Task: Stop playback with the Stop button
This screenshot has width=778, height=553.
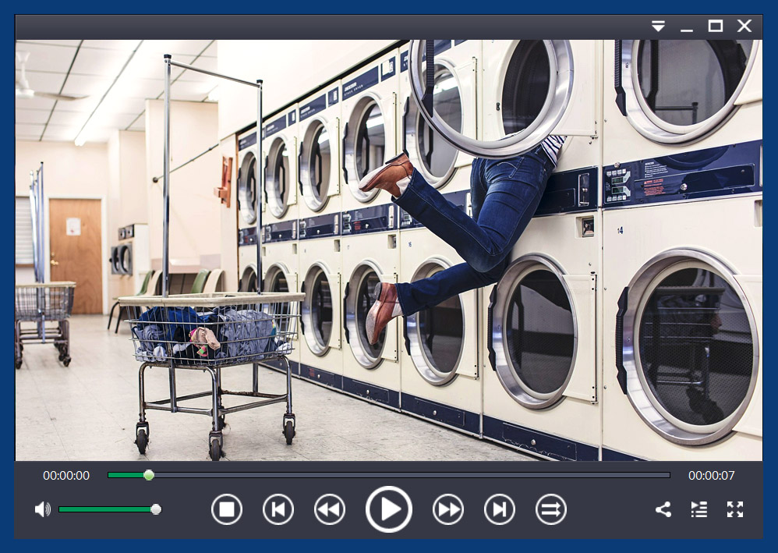Action: click(x=227, y=510)
